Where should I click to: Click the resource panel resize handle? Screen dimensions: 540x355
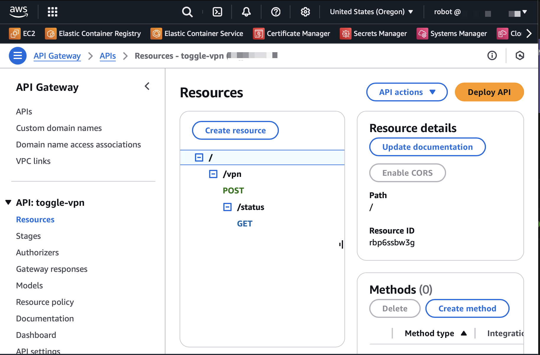point(341,244)
